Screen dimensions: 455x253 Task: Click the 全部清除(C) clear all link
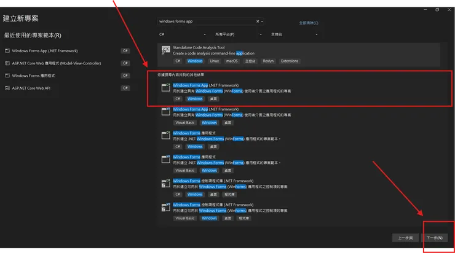[x=309, y=23]
